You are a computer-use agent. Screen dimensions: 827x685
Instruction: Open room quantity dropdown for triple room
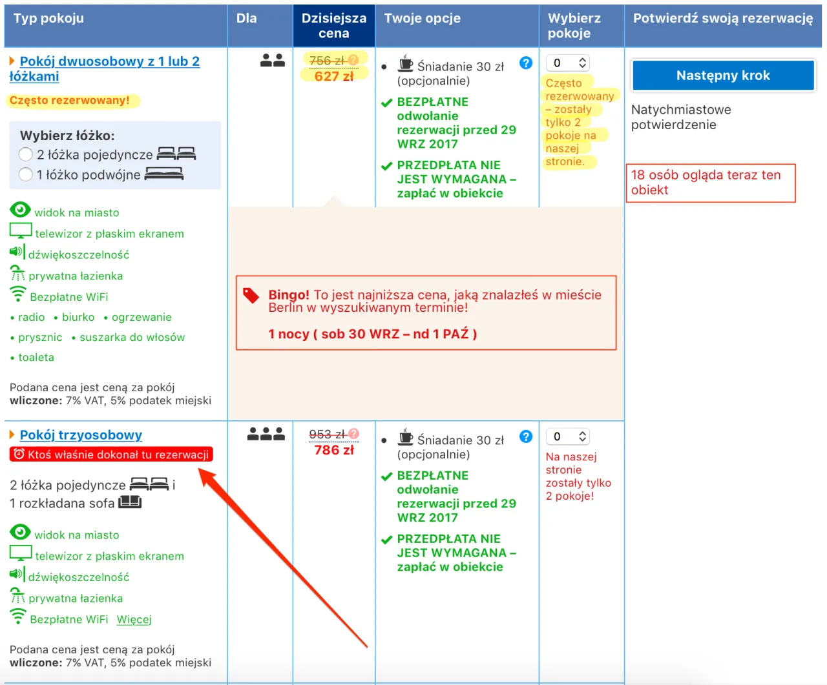point(568,436)
